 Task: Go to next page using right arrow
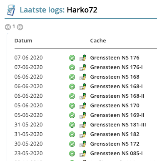[x=20, y=27]
